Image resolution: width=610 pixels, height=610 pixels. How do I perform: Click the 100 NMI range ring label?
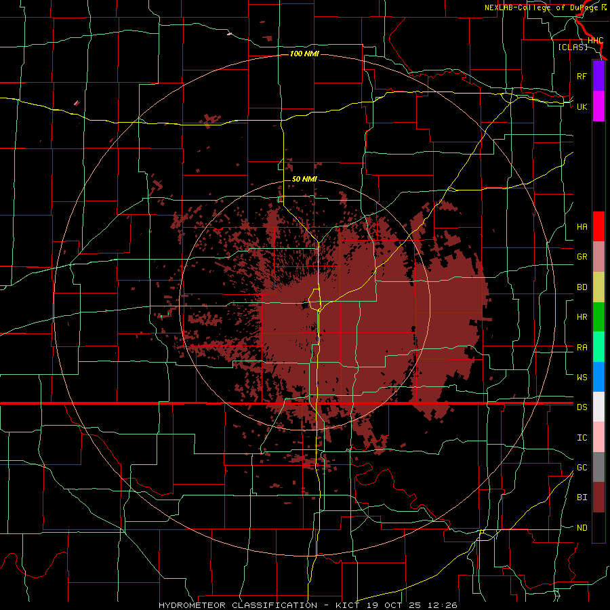pos(304,54)
